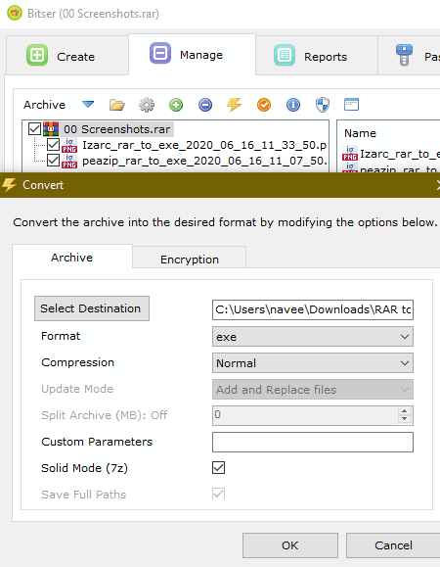The height and width of the screenshot is (567, 440).
Task: Toggle the Solid Mode (7z) checkbox
Action: pyautogui.click(x=218, y=467)
